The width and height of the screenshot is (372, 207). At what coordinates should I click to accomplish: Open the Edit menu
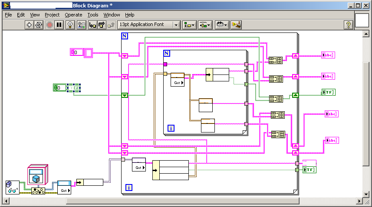21,15
